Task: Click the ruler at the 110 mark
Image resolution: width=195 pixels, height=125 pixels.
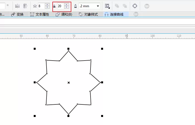Action: click(179, 36)
